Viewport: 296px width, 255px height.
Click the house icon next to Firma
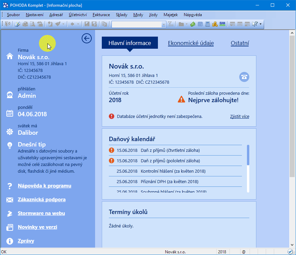(x=10, y=56)
